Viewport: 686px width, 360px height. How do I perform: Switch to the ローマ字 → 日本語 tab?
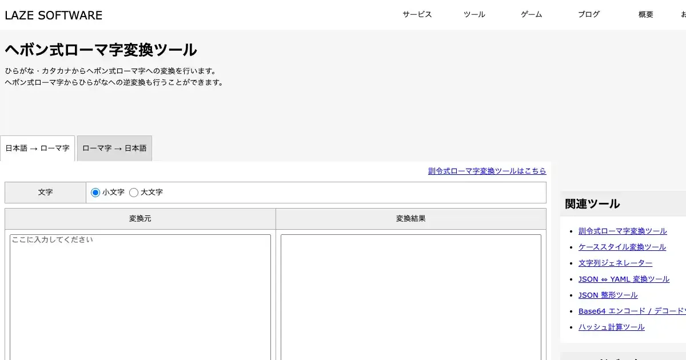point(114,149)
